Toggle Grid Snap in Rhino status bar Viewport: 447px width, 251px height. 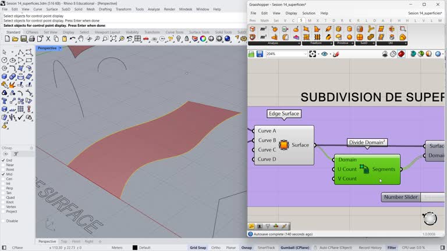(x=198, y=248)
